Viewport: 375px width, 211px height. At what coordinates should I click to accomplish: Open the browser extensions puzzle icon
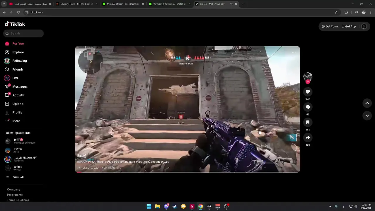[346, 12]
